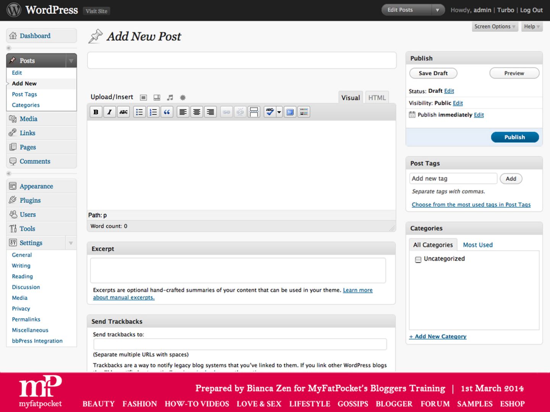The image size is (550, 412).
Task: Open Post Tags under Posts
Action: click(x=24, y=94)
